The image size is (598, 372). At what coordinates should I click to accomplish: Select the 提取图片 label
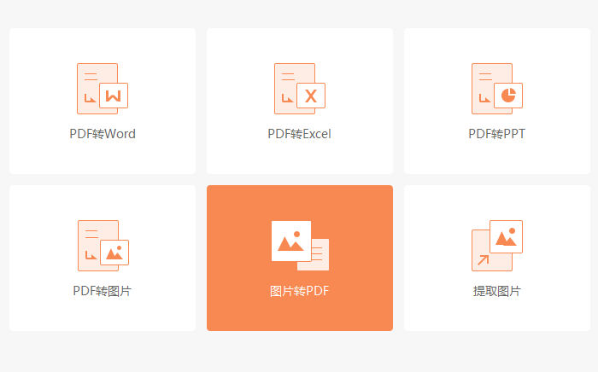click(x=497, y=291)
